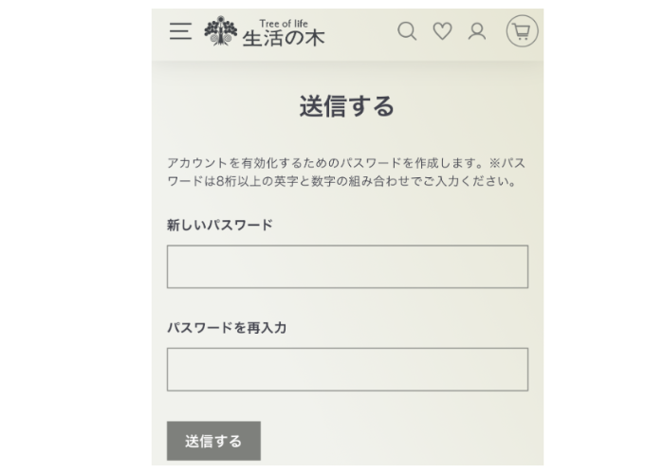Click blank area right of submit button
The height and width of the screenshot is (474, 664).
pyautogui.click(x=398, y=441)
